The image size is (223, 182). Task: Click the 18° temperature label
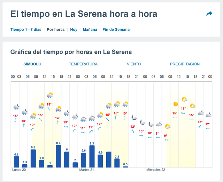click(x=49, y=104)
